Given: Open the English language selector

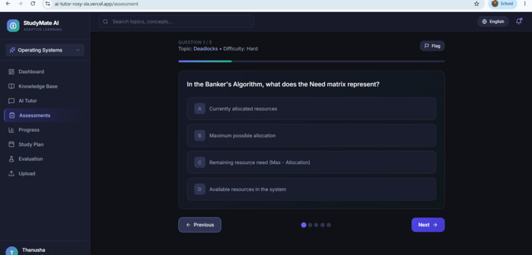Looking at the screenshot, I should click(493, 22).
